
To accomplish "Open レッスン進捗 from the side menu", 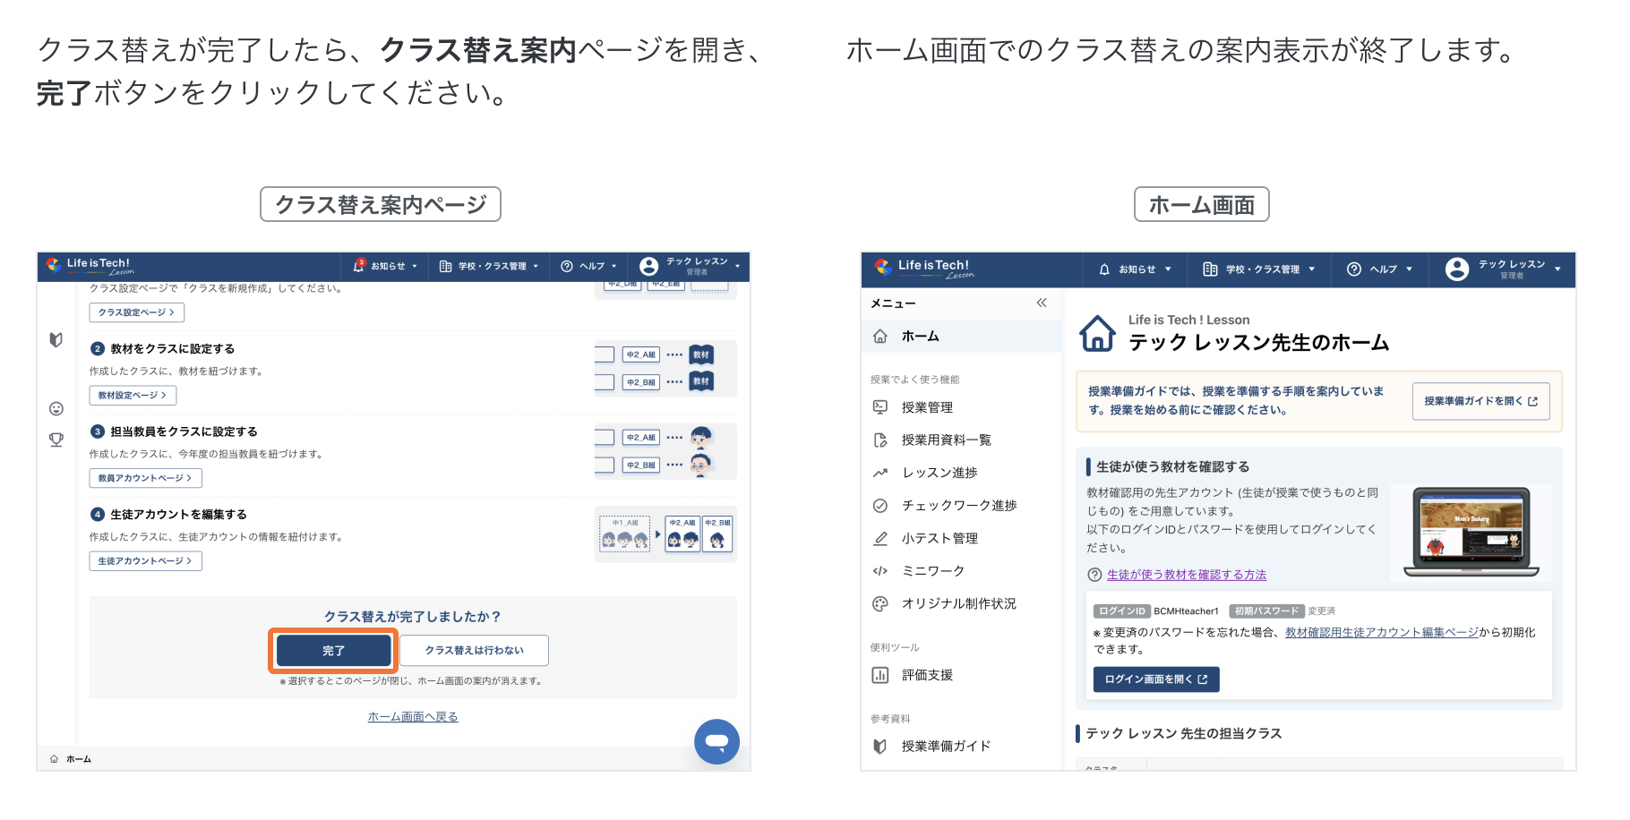I will tap(939, 473).
